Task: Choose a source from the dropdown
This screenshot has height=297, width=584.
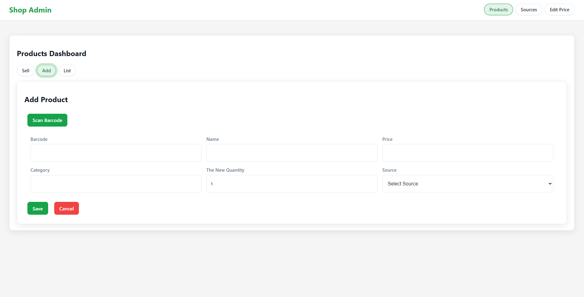Action: click(x=467, y=184)
